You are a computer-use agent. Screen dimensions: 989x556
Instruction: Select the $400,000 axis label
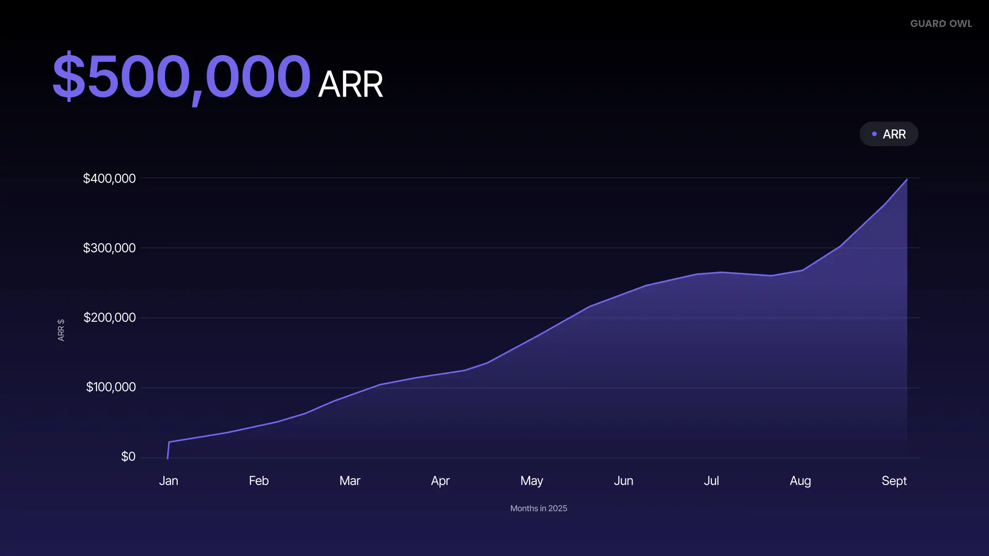tap(109, 179)
